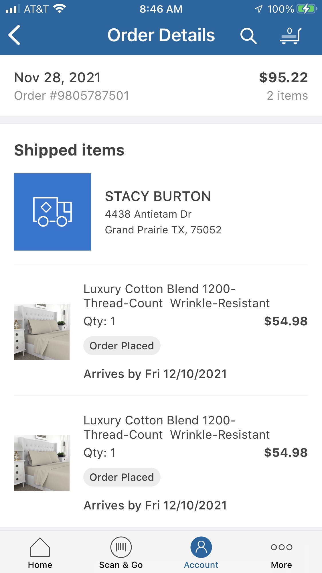Viewport: 322px width, 573px height.
Task: Tap the $95.22 order total
Action: point(283,78)
